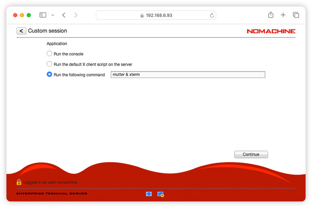Select the Run the console option
This screenshot has height=207, width=312.
point(50,54)
